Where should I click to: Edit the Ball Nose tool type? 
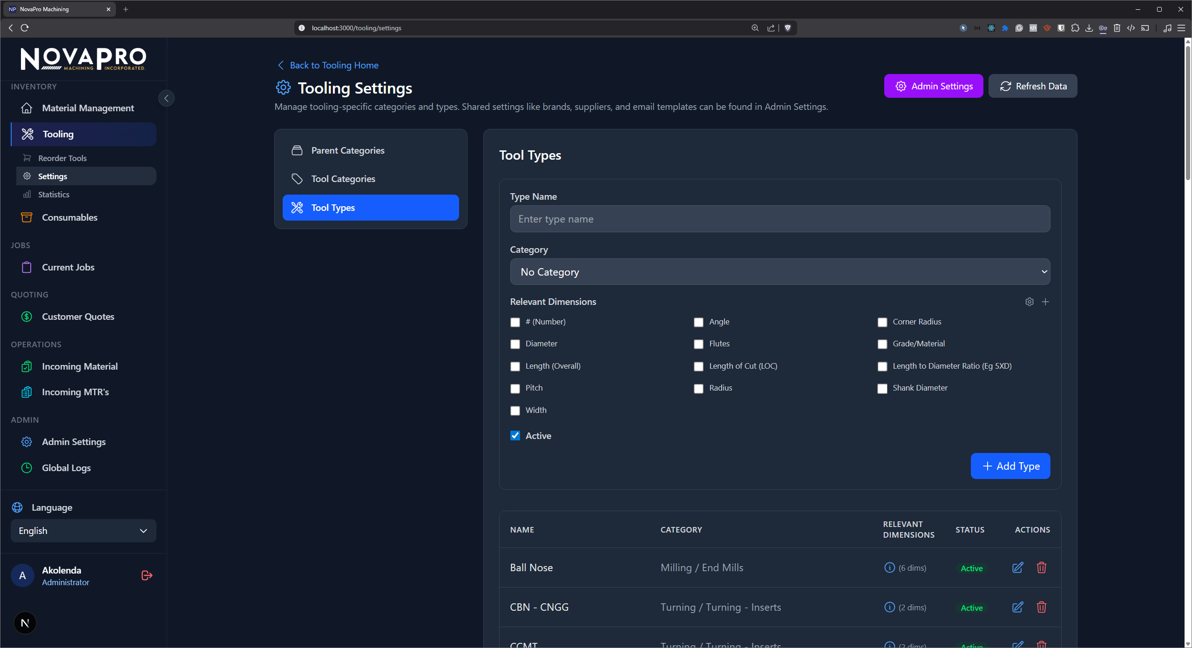[x=1017, y=567]
